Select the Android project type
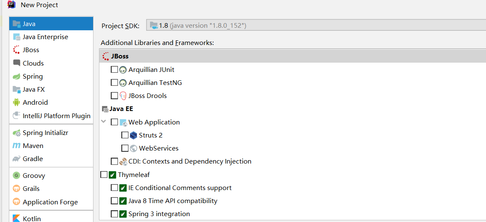The height and width of the screenshot is (222, 486). pyautogui.click(x=51, y=102)
